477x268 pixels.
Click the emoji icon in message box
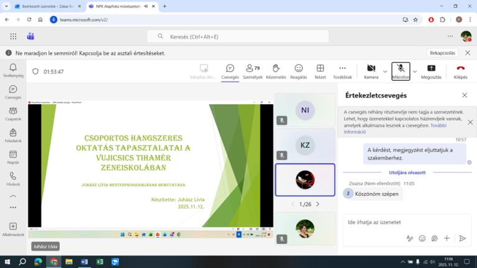coord(422,238)
